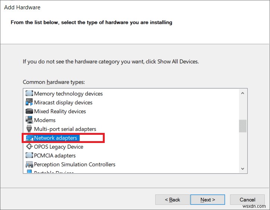Click the Network adapters icon
270x210 pixels.
pos(29,138)
